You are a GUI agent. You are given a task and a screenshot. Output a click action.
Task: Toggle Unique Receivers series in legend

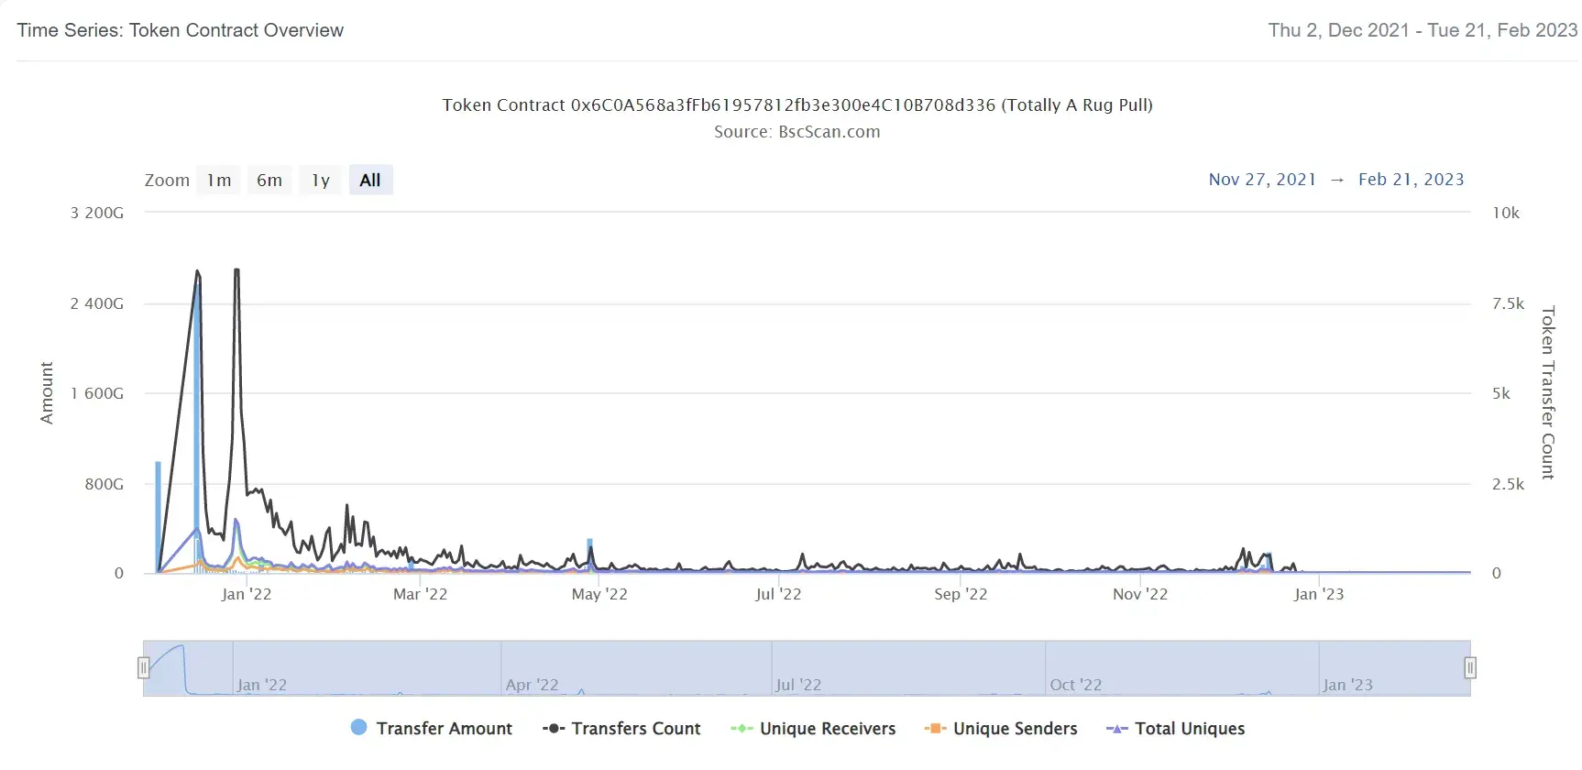point(813,728)
